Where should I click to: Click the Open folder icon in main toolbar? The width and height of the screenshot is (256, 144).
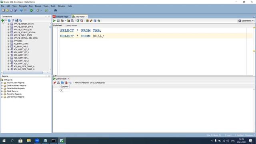(8, 10)
